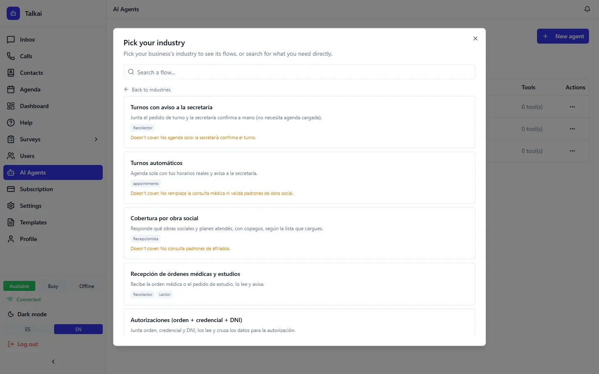Image resolution: width=599 pixels, height=374 pixels.
Task: Open the Templates document icon
Action: (11, 222)
